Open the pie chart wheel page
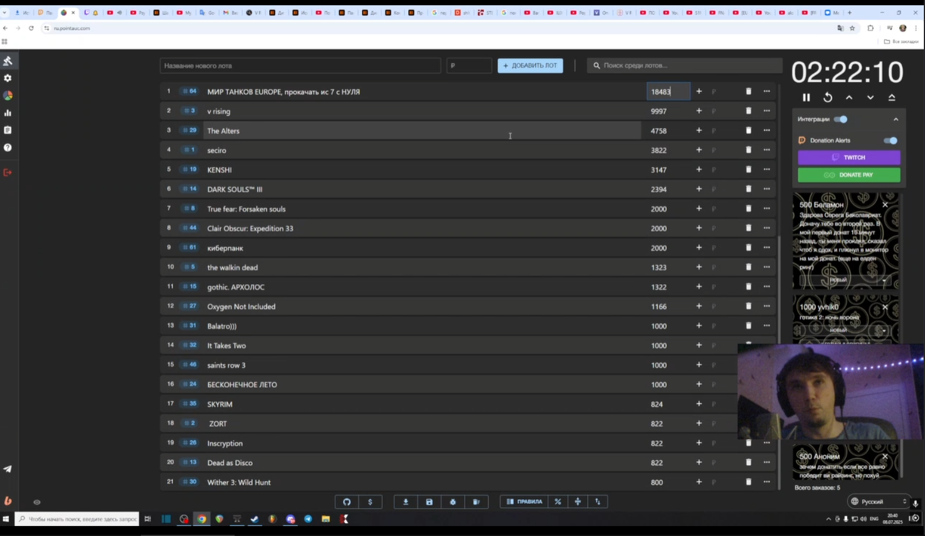Viewport: 925px width, 536px height. pyautogui.click(x=8, y=95)
